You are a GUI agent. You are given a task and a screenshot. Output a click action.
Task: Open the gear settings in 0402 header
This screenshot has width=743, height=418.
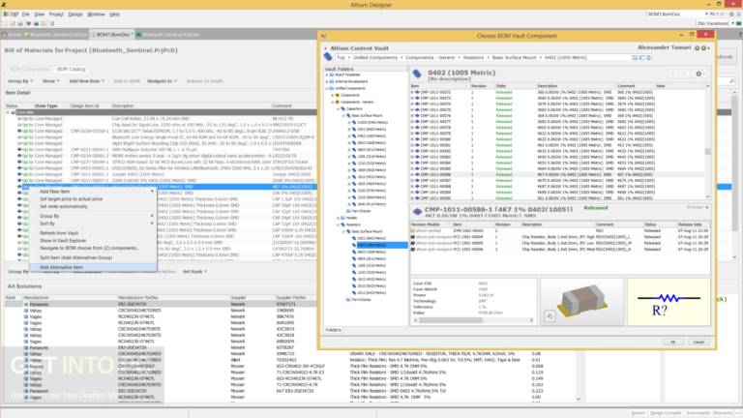(x=698, y=74)
